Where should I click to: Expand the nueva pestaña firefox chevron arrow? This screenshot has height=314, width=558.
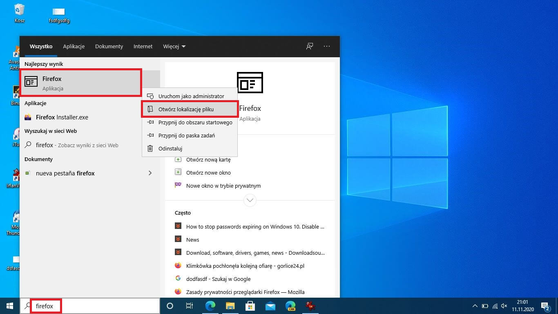click(150, 173)
